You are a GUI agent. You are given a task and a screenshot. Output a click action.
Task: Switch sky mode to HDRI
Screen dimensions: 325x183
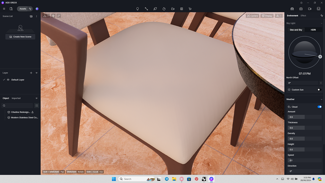click(313, 30)
